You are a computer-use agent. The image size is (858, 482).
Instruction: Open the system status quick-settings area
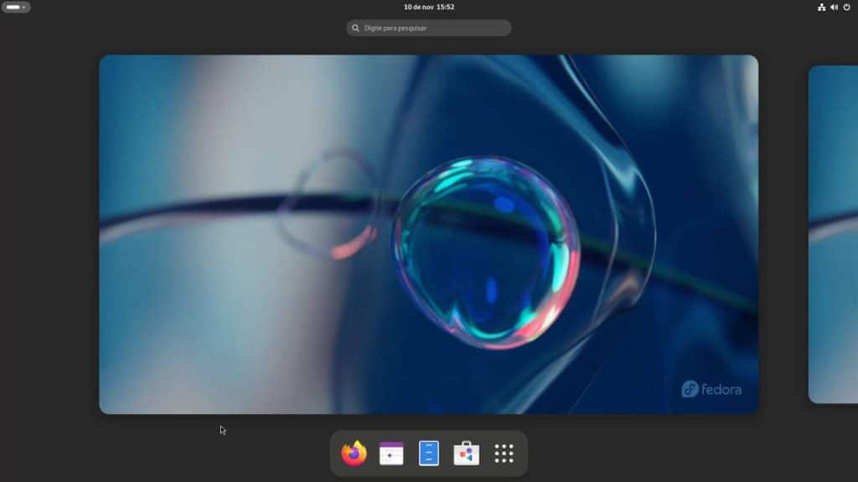click(834, 7)
